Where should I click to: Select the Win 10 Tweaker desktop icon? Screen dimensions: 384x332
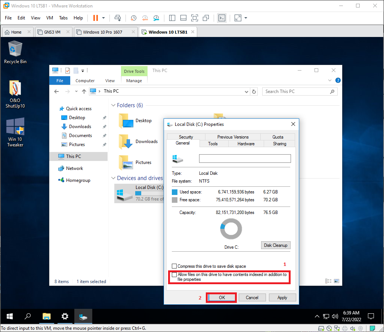coord(15,132)
